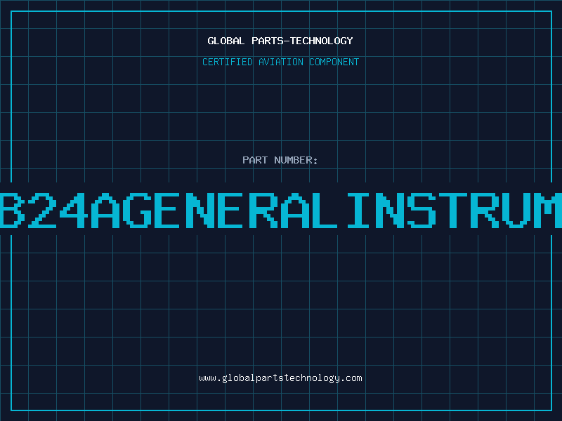Click the COMPONENT word in the subtitle
The image size is (562, 421).
point(334,62)
